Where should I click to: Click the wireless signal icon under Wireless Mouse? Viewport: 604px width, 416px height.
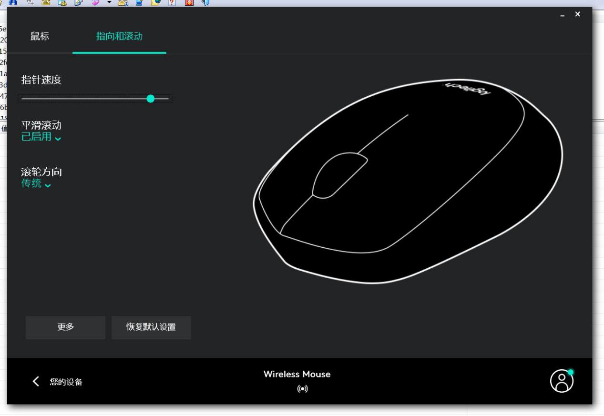coord(302,389)
